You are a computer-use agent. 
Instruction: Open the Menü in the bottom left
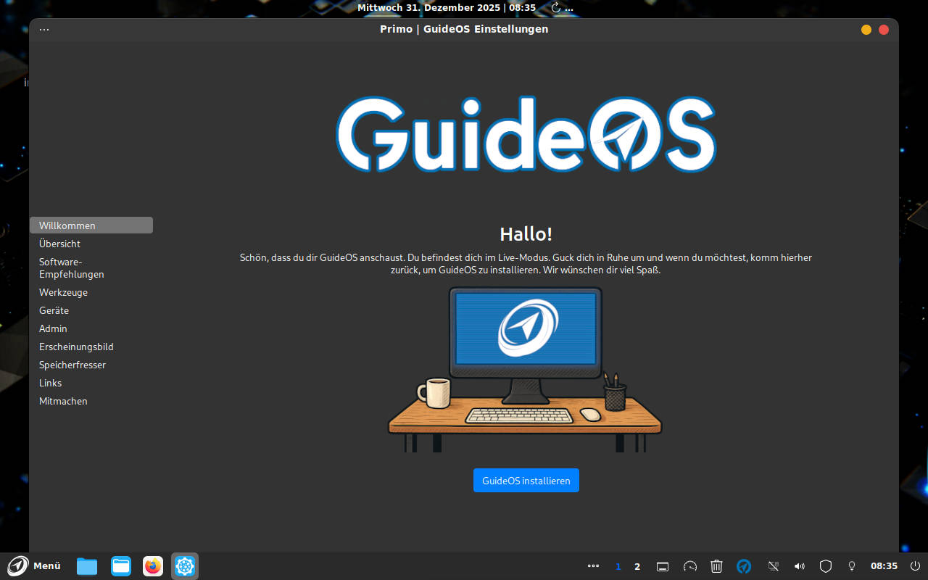pyautogui.click(x=34, y=566)
